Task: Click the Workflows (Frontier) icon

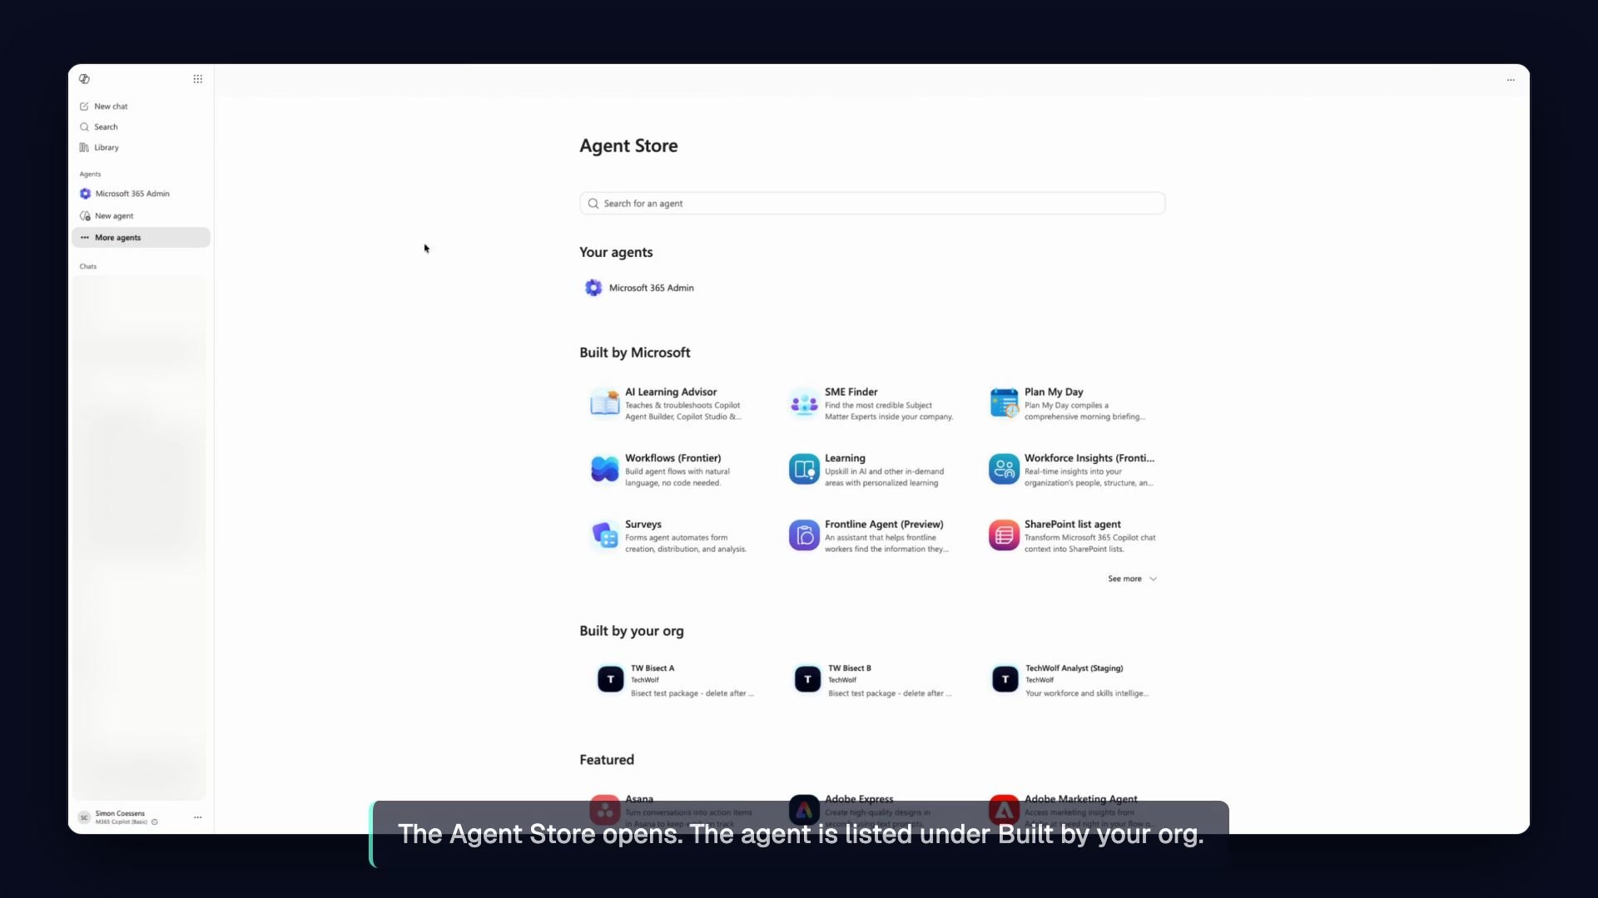Action: pos(604,470)
